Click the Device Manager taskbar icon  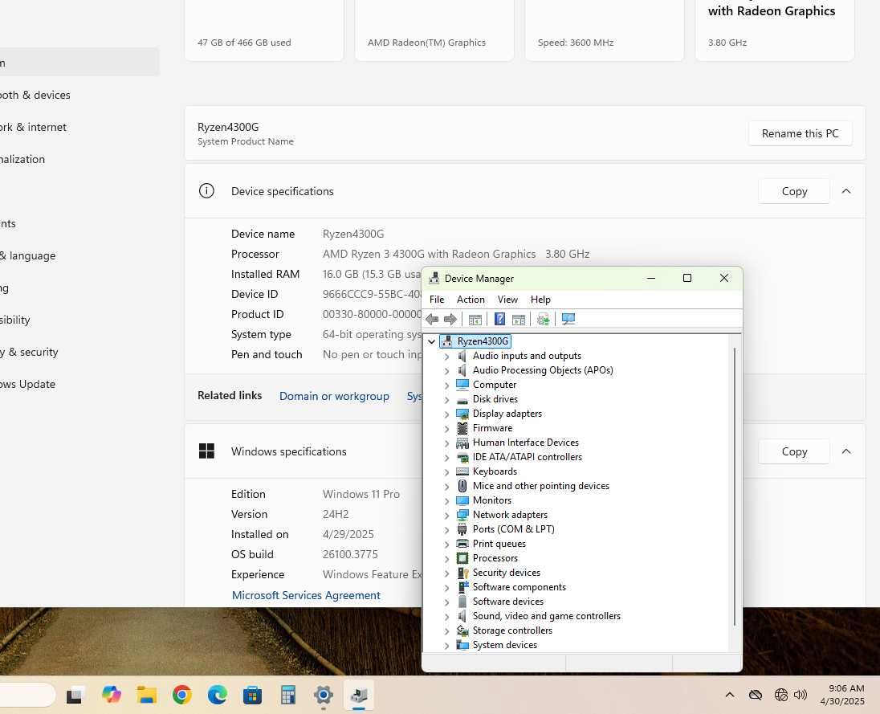click(x=359, y=695)
